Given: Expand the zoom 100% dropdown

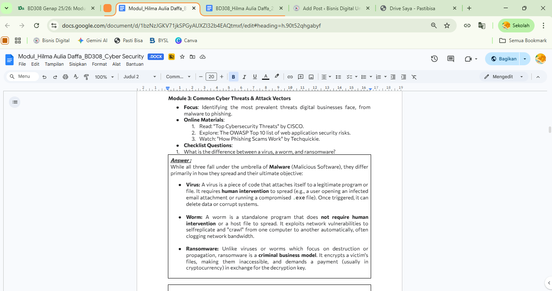Looking at the screenshot, I should click(x=104, y=77).
